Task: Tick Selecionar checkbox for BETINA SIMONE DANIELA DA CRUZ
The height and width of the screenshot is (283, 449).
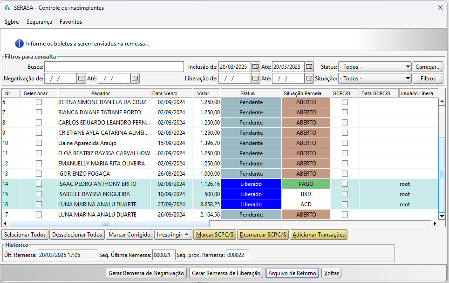Action: pos(39,102)
